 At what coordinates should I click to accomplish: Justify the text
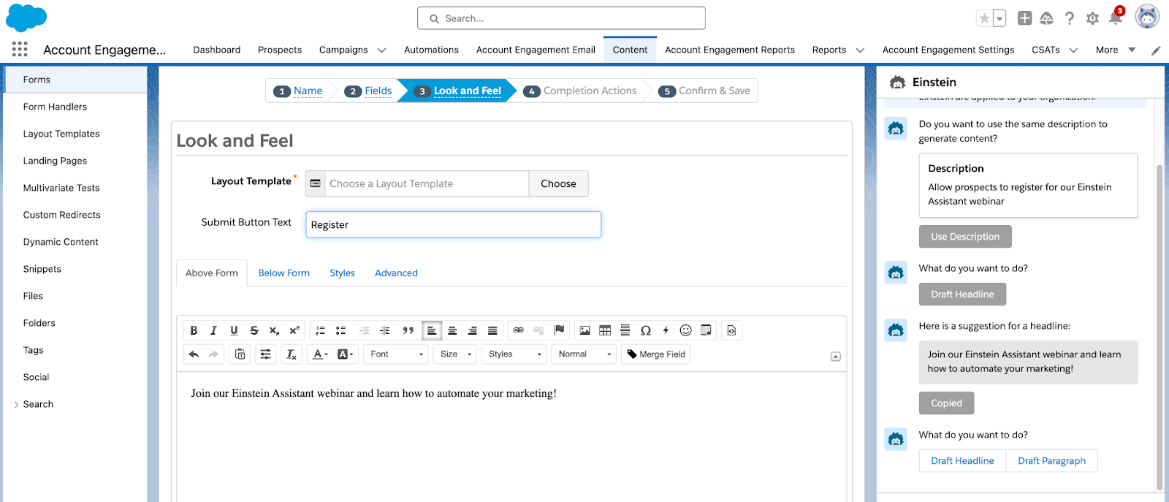pos(492,330)
